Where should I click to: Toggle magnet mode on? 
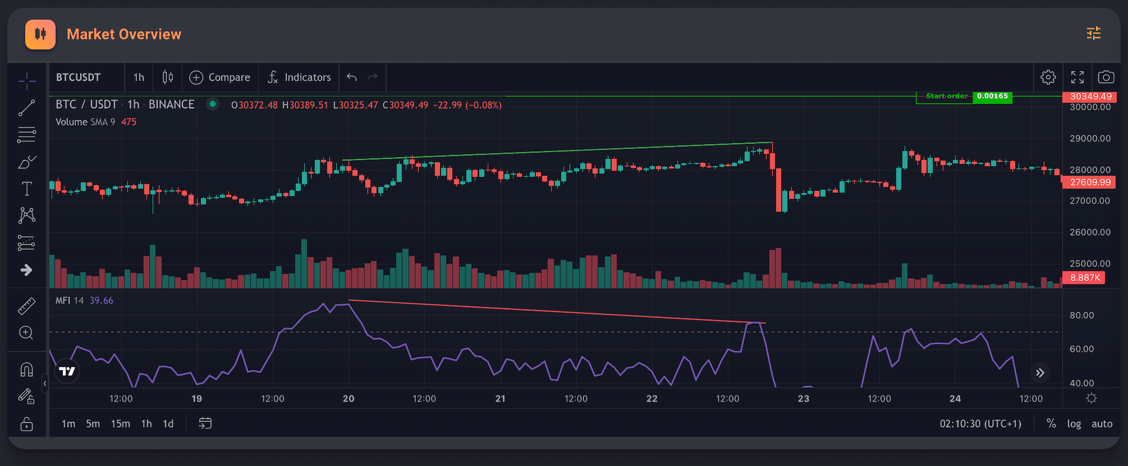click(x=26, y=370)
